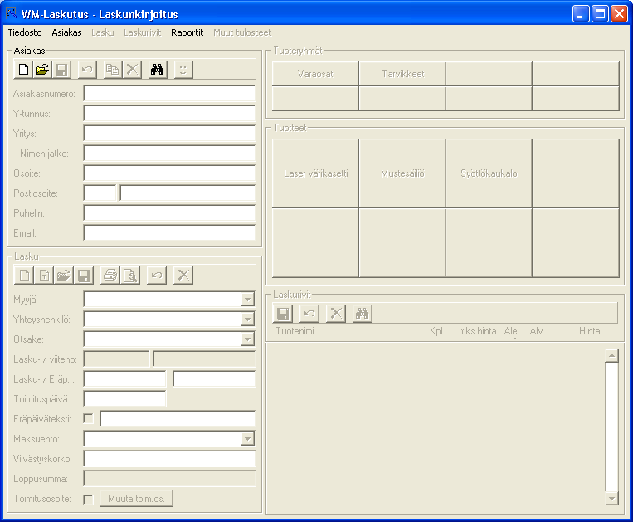Select the Tarvikkeet product group

click(x=402, y=74)
